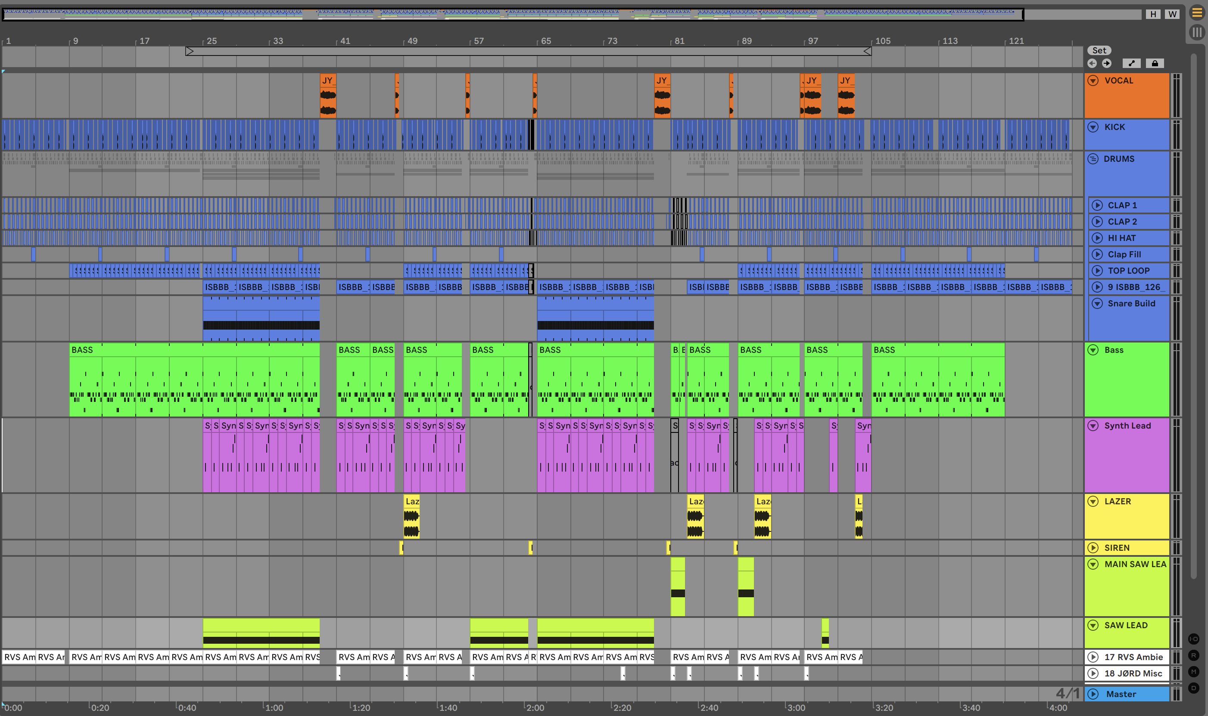This screenshot has width=1208, height=716.
Task: Collapse the VOCAL track
Action: click(x=1093, y=80)
